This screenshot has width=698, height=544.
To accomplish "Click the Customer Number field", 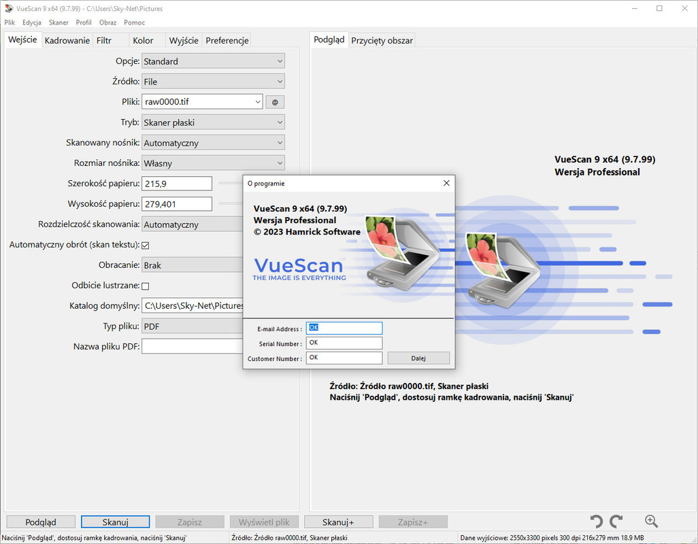I will pyautogui.click(x=344, y=358).
